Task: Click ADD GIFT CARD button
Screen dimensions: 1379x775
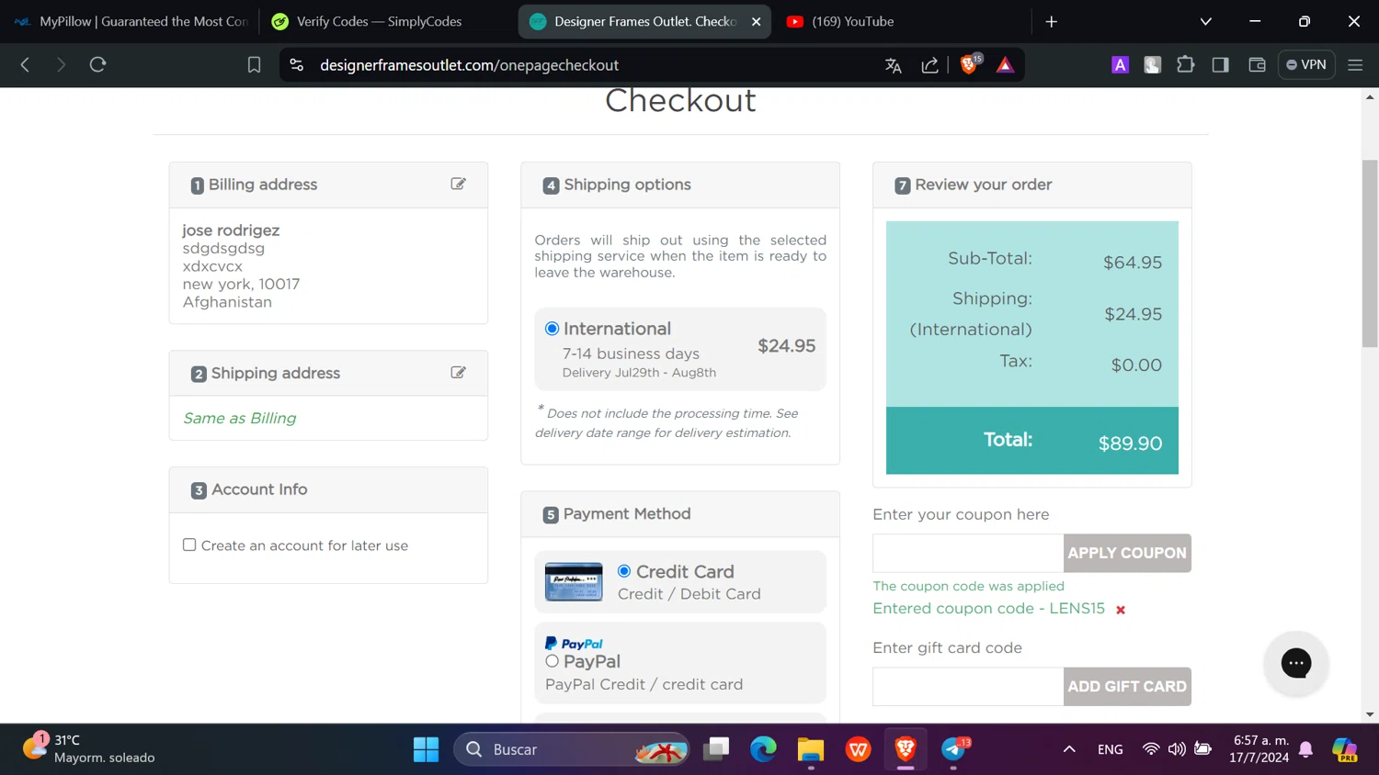Action: click(1127, 686)
